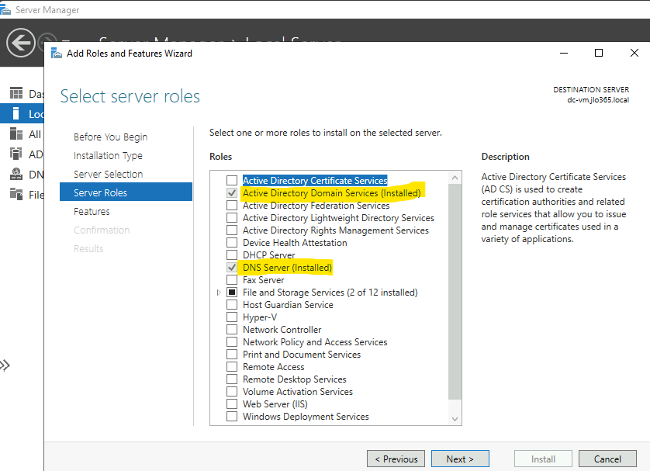Select Windows Deployment Services role text
Image resolution: width=650 pixels, height=471 pixels.
point(306,416)
